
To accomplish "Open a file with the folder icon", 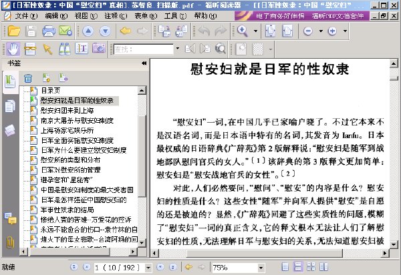I will (14, 31).
